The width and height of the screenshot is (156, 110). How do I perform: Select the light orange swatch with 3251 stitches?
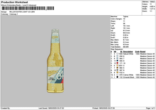118,66
